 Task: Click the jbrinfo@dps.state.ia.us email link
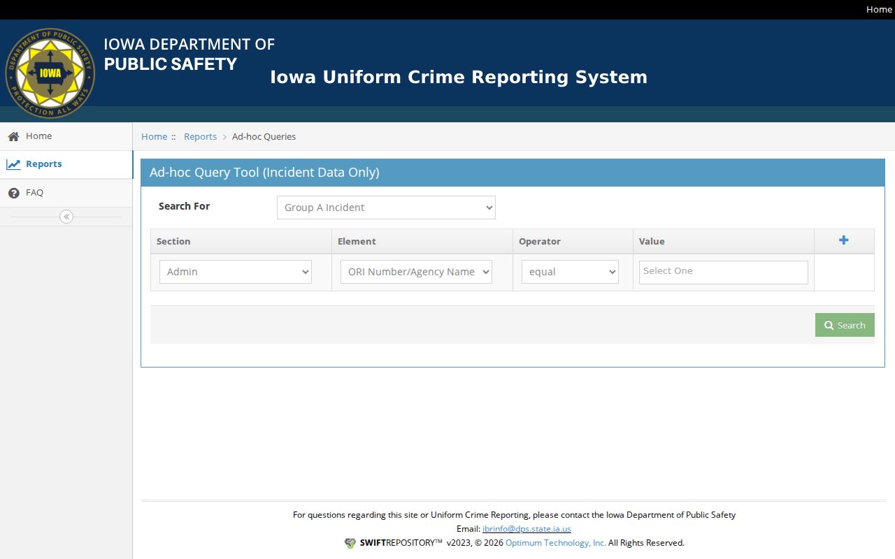527,529
